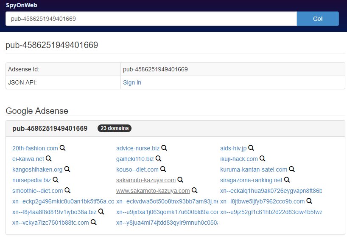This screenshot has height=237, width=347.
Task: Open the ikuji-hack.com domain link
Action: [239, 159]
